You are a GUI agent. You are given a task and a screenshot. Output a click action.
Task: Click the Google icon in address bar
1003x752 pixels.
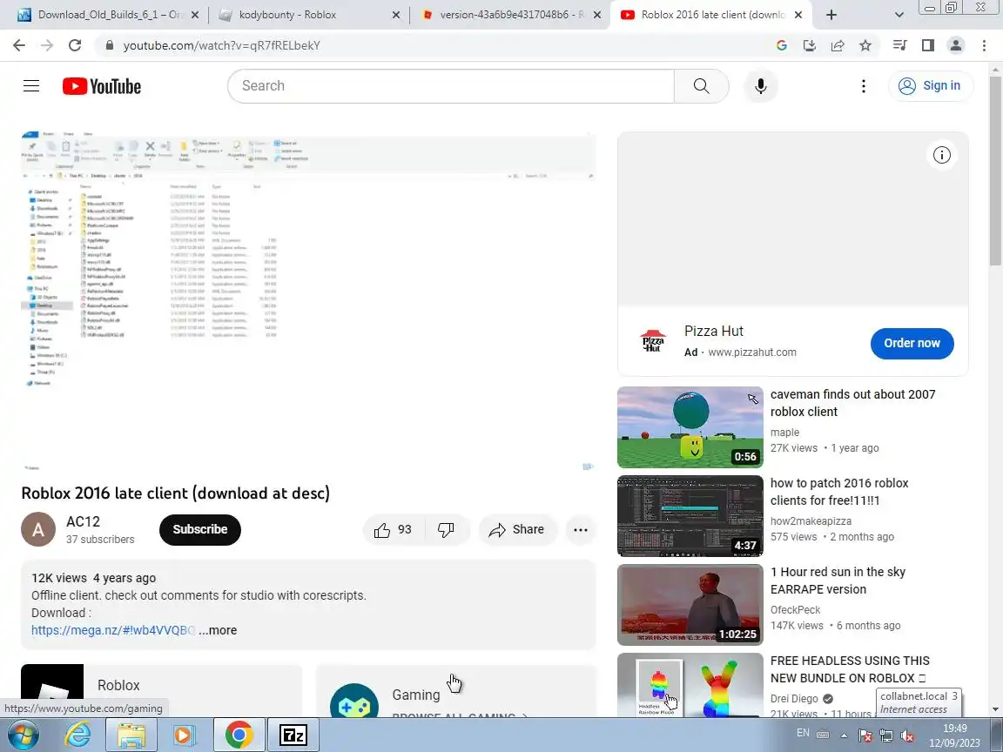781,45
